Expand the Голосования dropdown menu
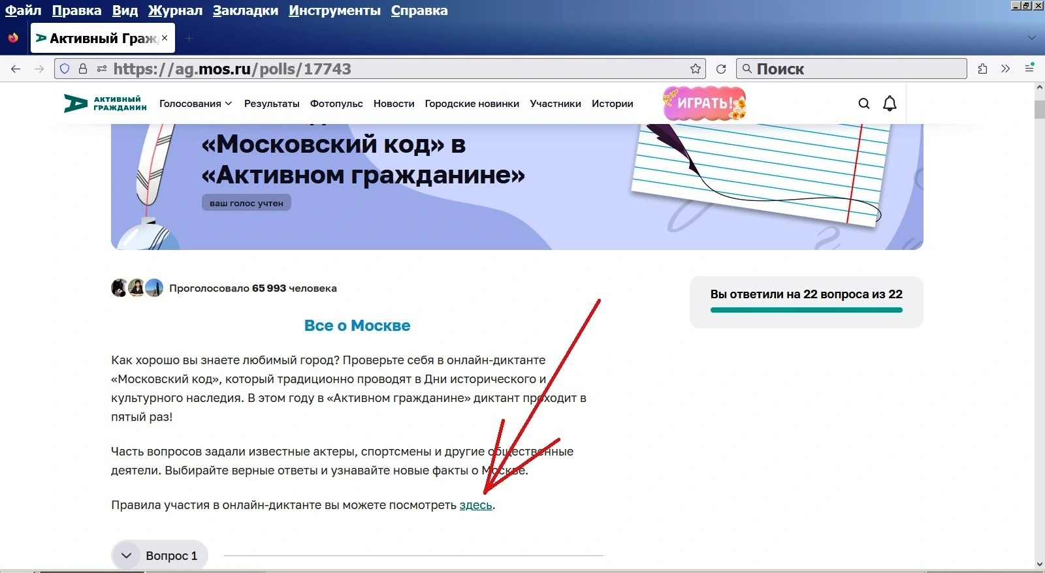The width and height of the screenshot is (1045, 573). 195,103
